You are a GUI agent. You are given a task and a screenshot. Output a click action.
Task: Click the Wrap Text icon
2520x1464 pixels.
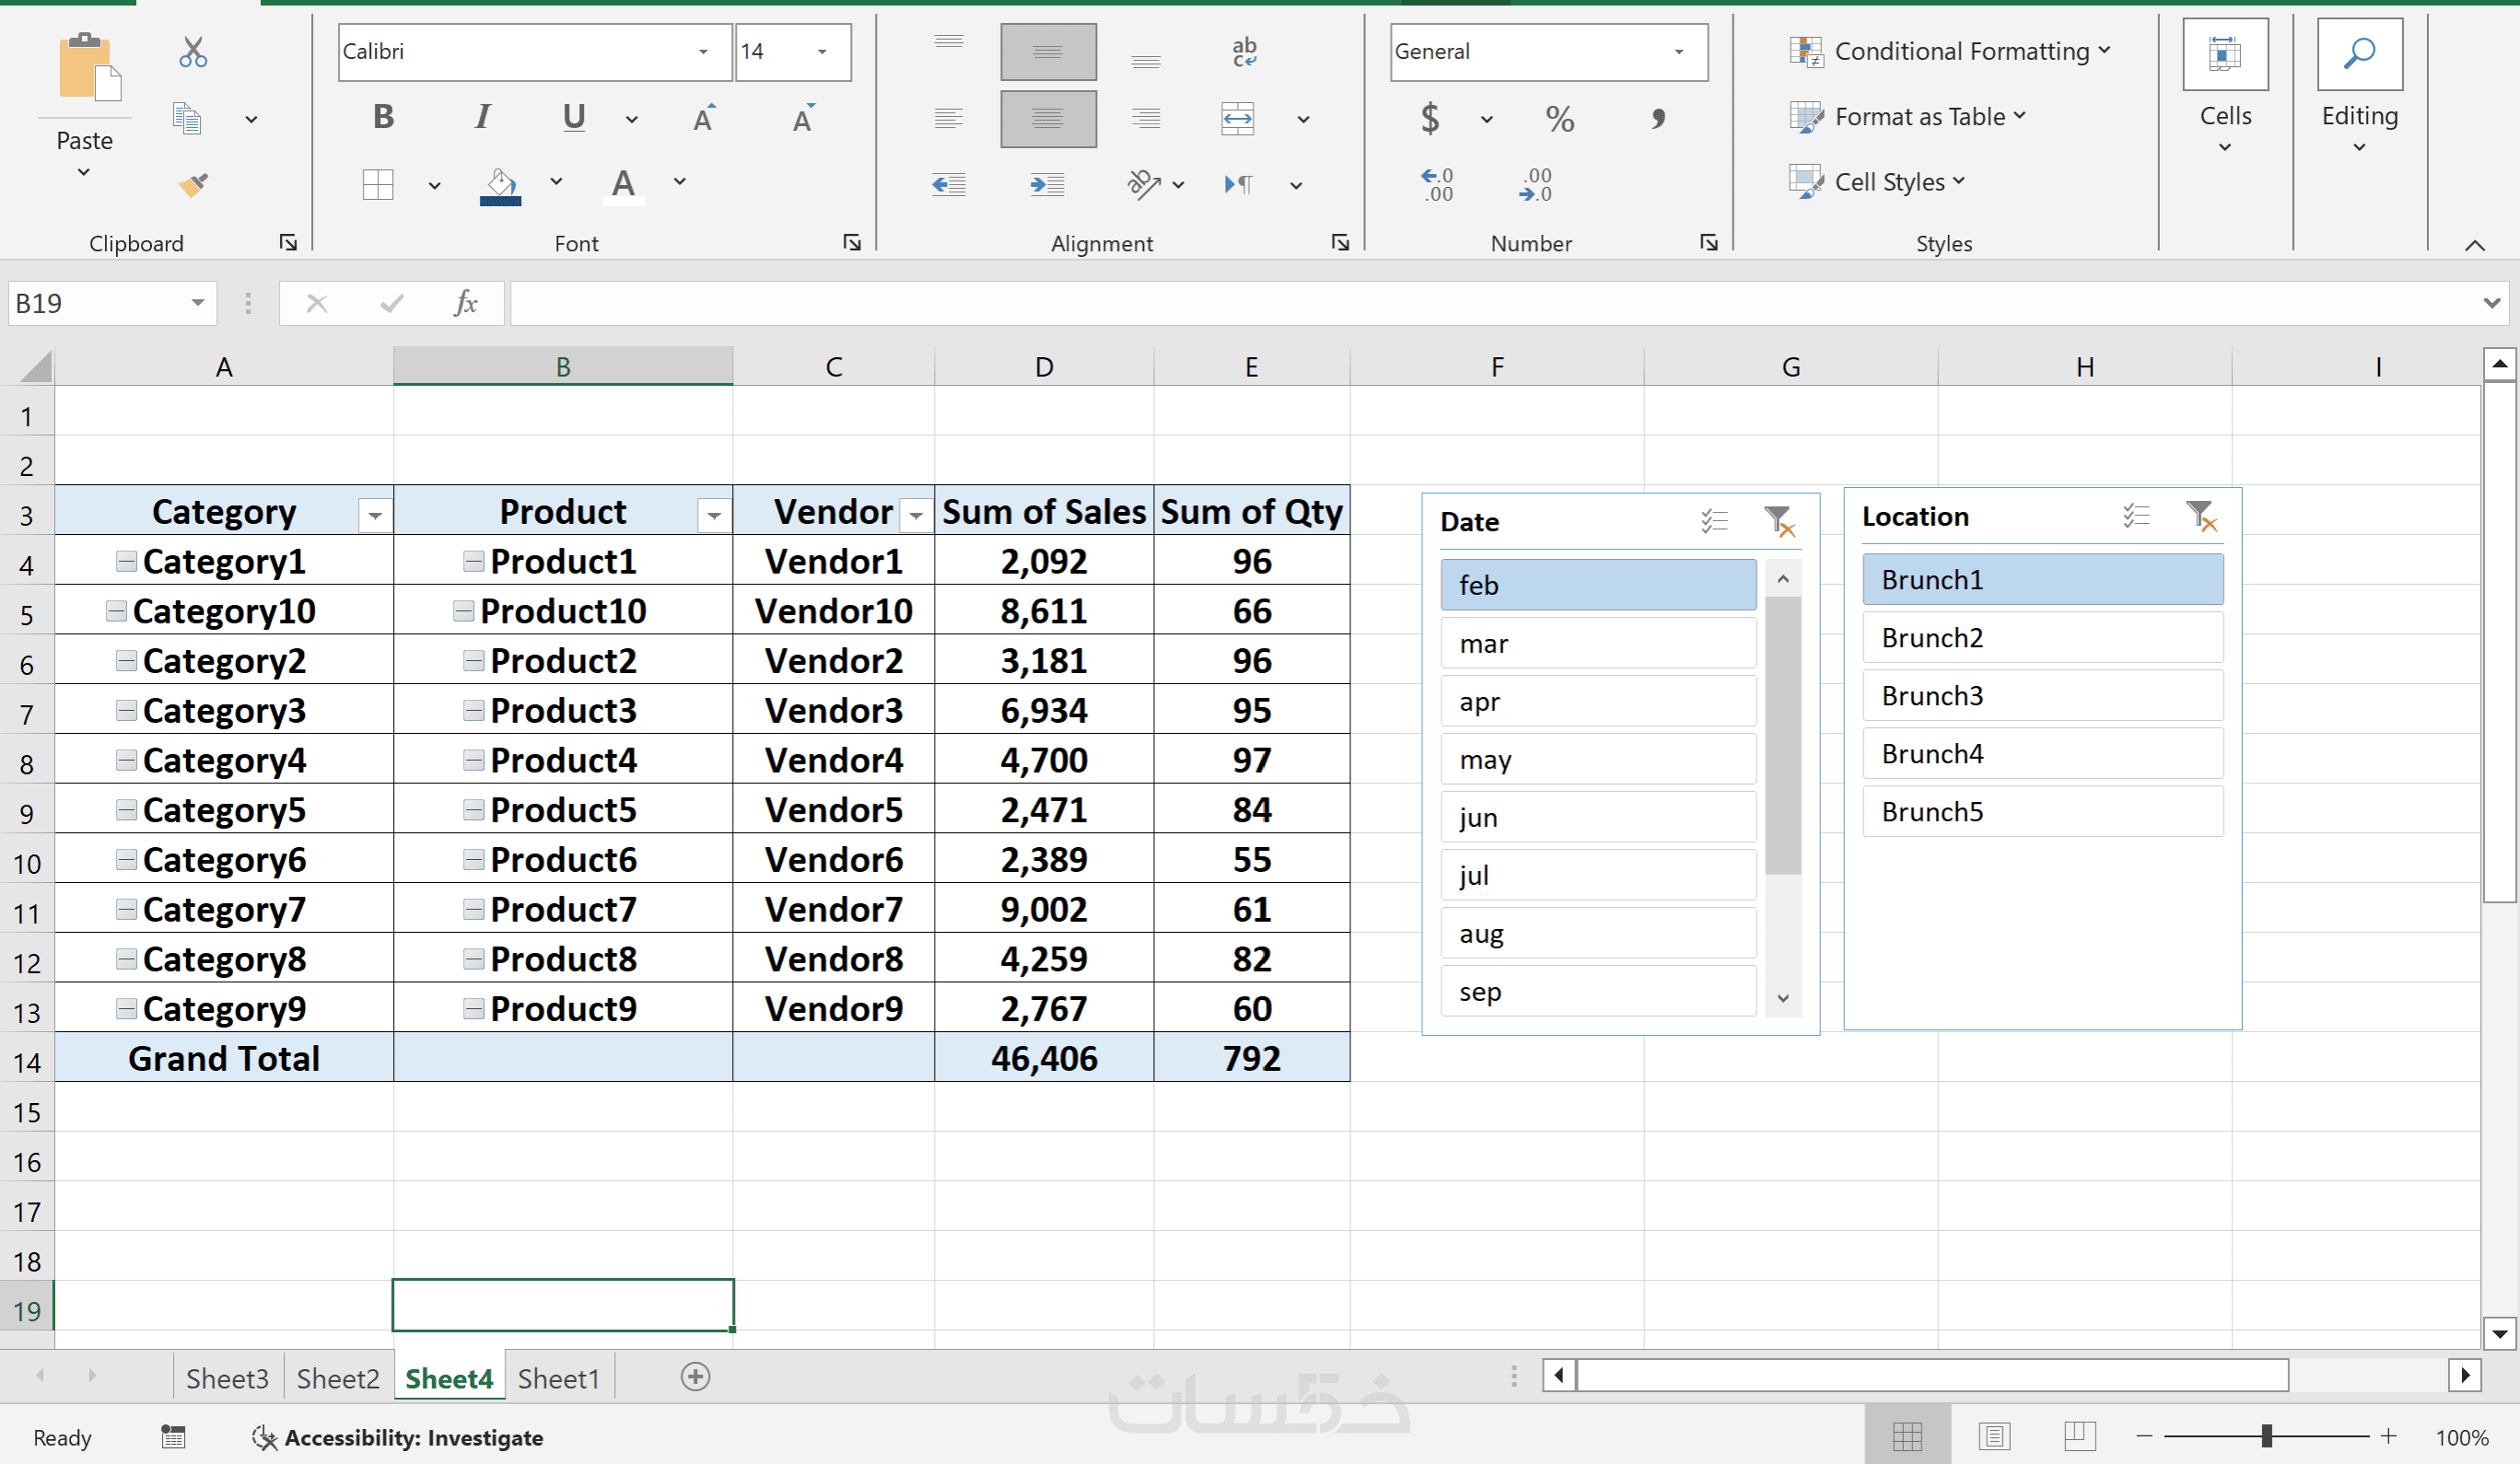click(1244, 52)
